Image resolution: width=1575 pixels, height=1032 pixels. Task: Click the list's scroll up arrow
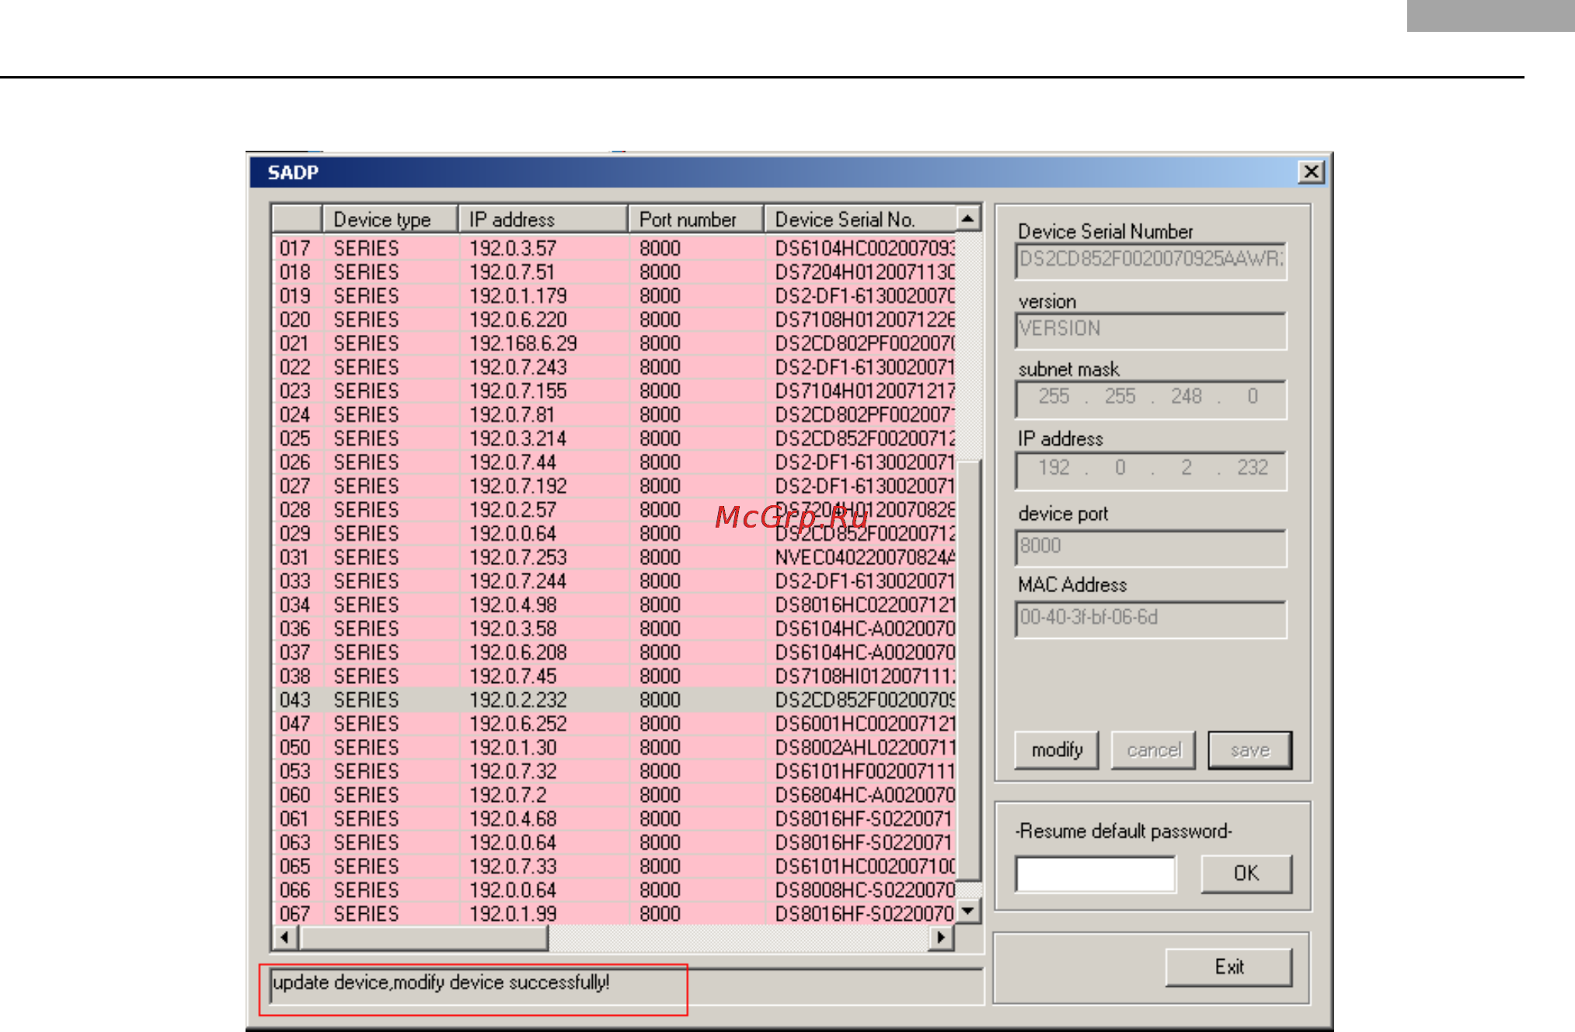pos(967,218)
